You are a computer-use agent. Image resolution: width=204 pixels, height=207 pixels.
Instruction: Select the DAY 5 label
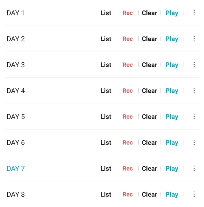(x=16, y=117)
